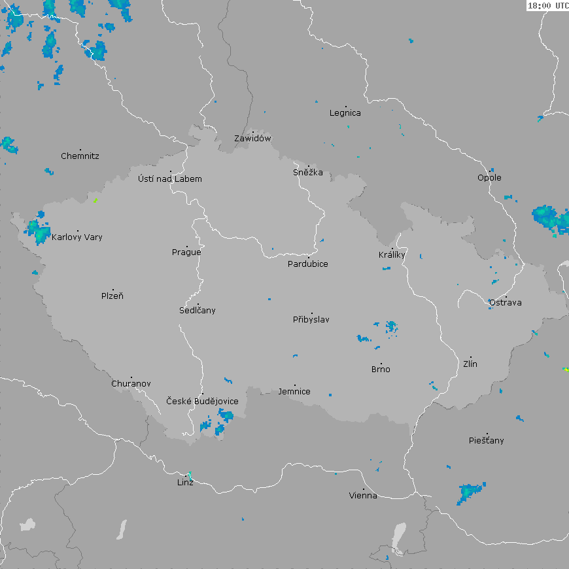This screenshot has width=569, height=569.
Task: Select the České Budějovice label
Action: click(x=202, y=401)
